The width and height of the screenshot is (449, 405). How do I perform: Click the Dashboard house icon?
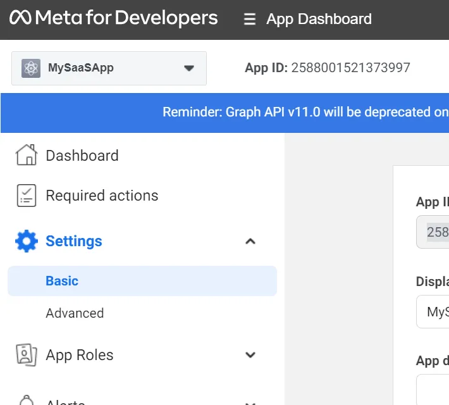point(27,155)
